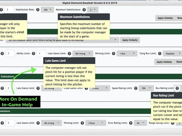The width and height of the screenshot is (182, 136).
Task: Show help for Late Game Limit beside 8th Inning
Action: tap(69, 54)
